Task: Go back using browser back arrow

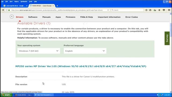Action: tap(3, 10)
